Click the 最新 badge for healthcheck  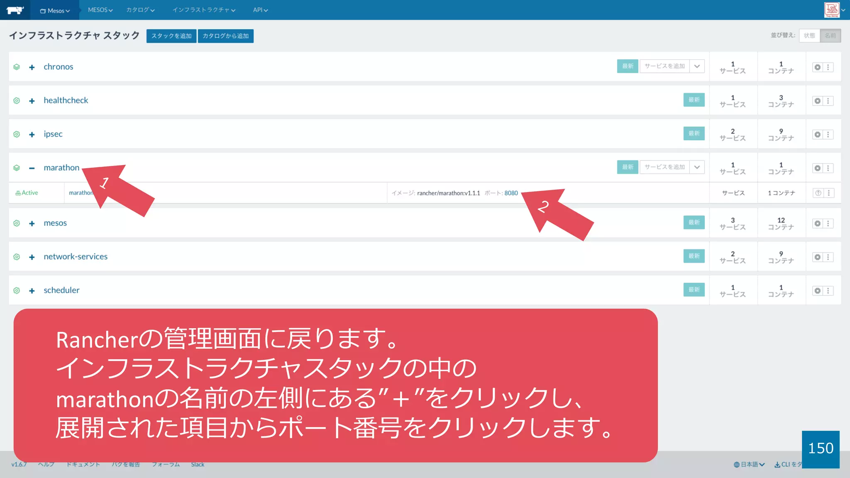[x=694, y=100]
